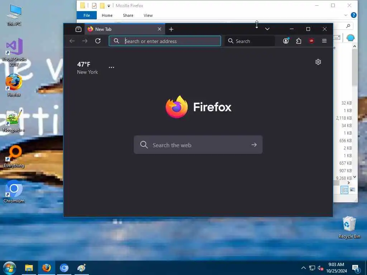
Task: Submit search with arrow in Search the web
Action: 254,145
